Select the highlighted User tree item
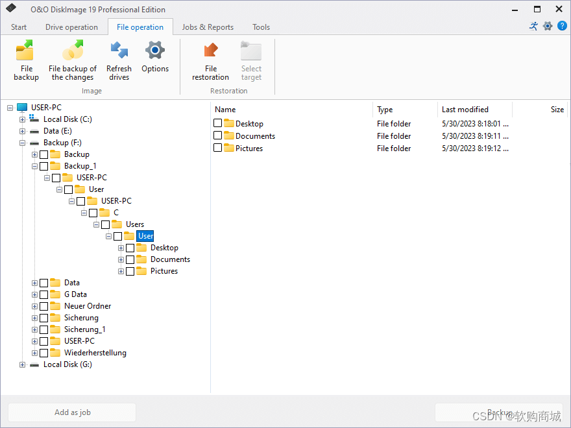The height and width of the screenshot is (428, 571). click(x=145, y=236)
